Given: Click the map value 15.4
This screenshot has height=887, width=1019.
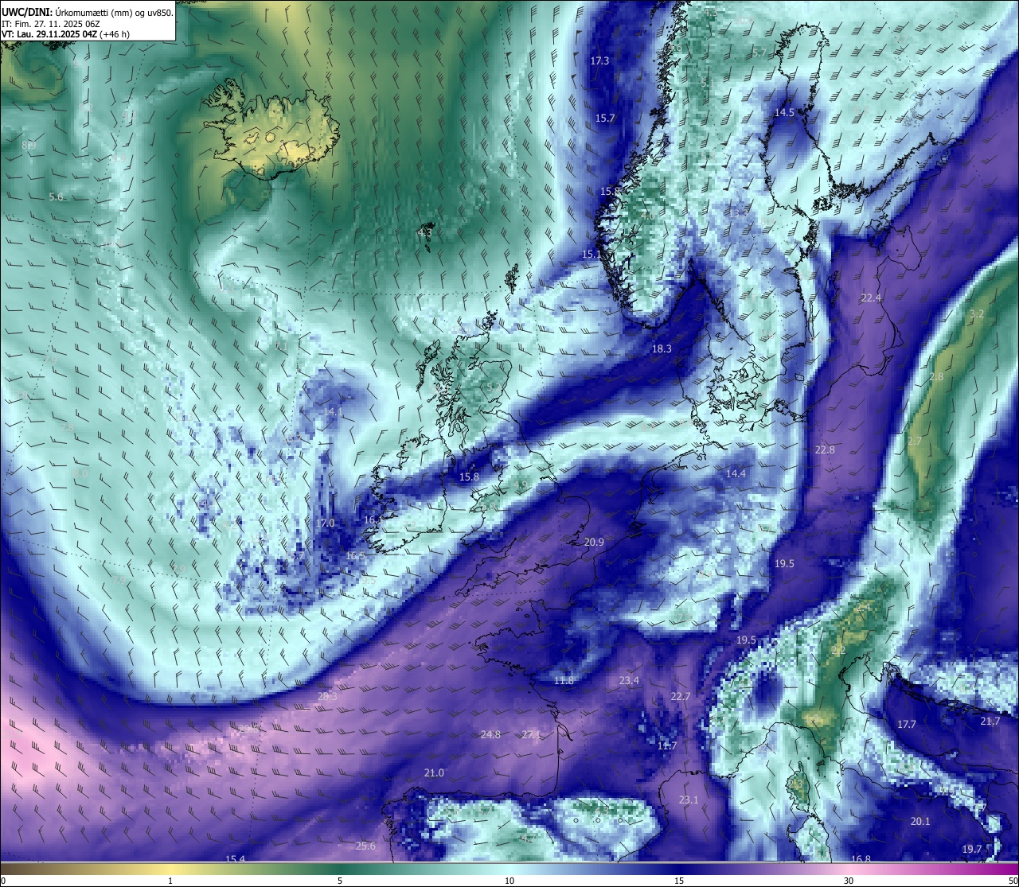Looking at the screenshot, I should (x=235, y=859).
